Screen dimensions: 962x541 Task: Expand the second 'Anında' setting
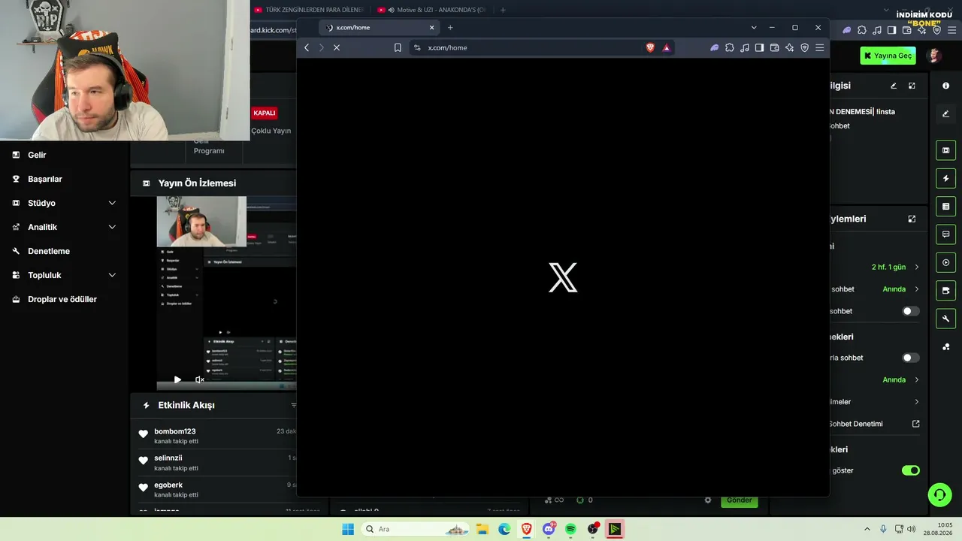[917, 380]
